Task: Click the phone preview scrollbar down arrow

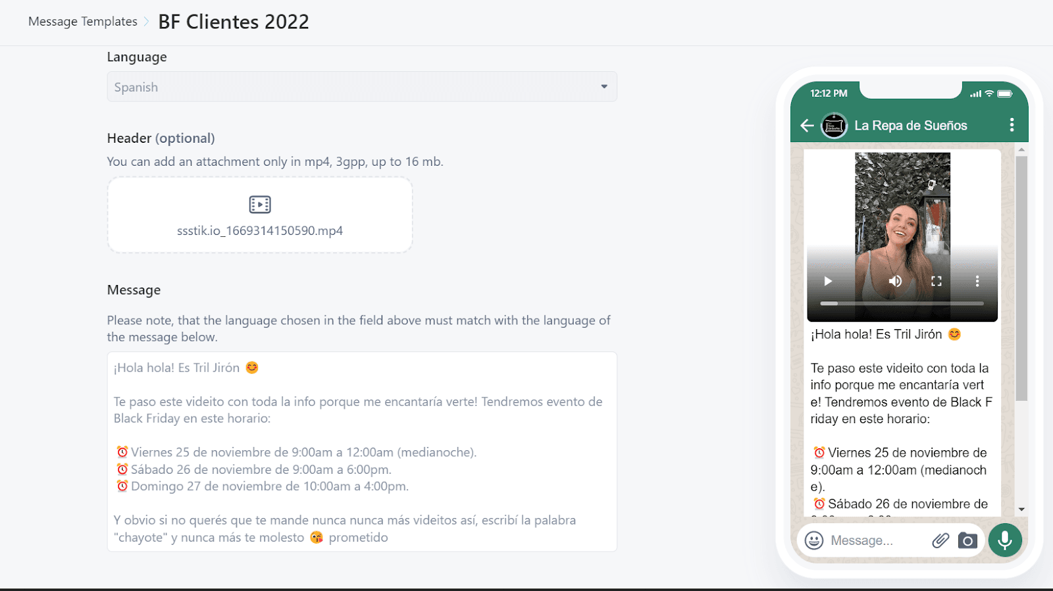Action: pos(1021,509)
